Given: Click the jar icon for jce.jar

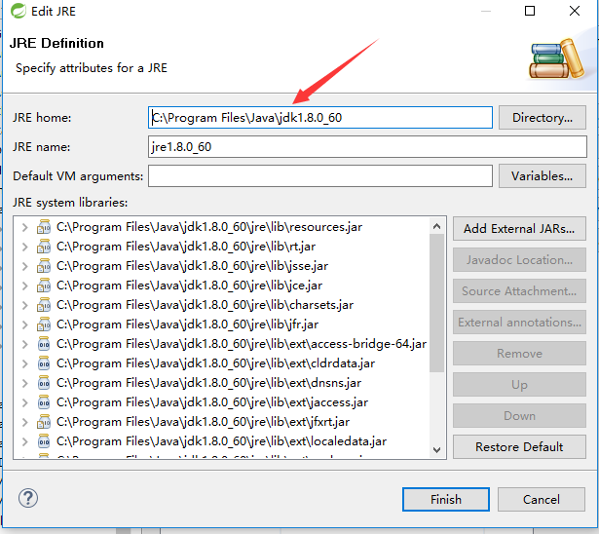Looking at the screenshot, I should click(x=44, y=286).
